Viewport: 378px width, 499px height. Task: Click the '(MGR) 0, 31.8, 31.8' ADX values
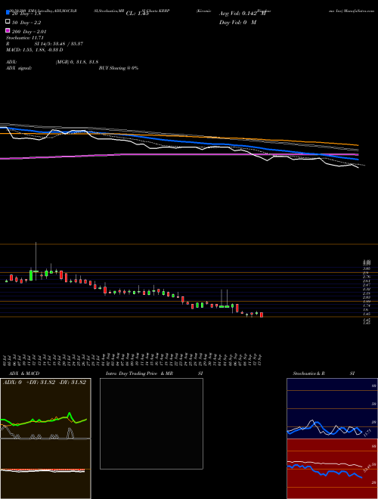pyautogui.click(x=76, y=62)
